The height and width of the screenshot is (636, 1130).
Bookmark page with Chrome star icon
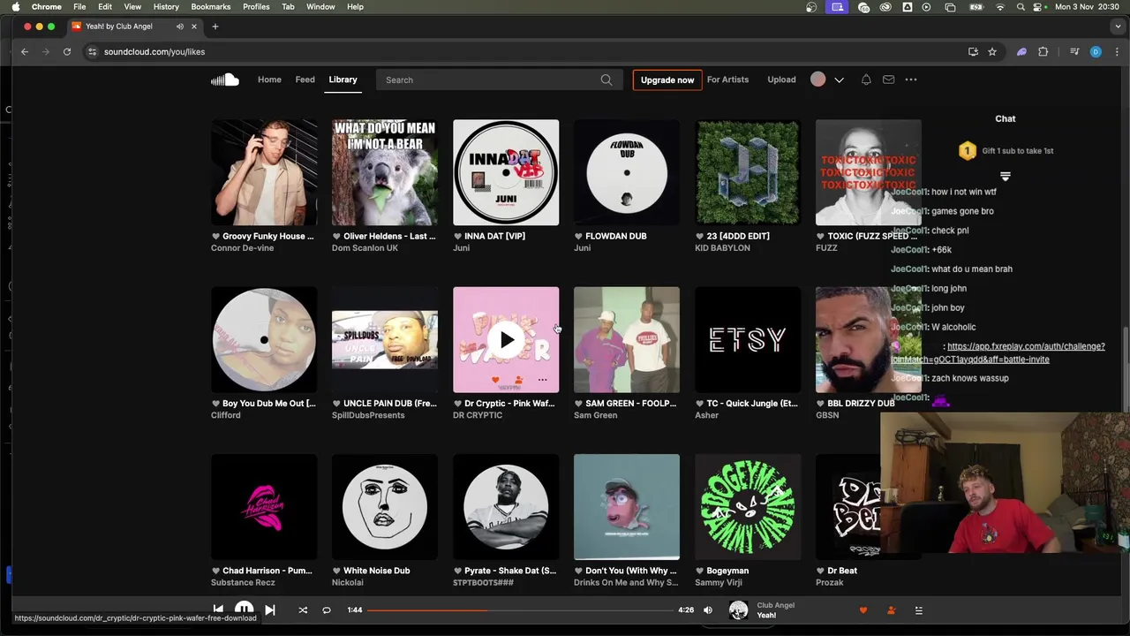[x=992, y=52]
